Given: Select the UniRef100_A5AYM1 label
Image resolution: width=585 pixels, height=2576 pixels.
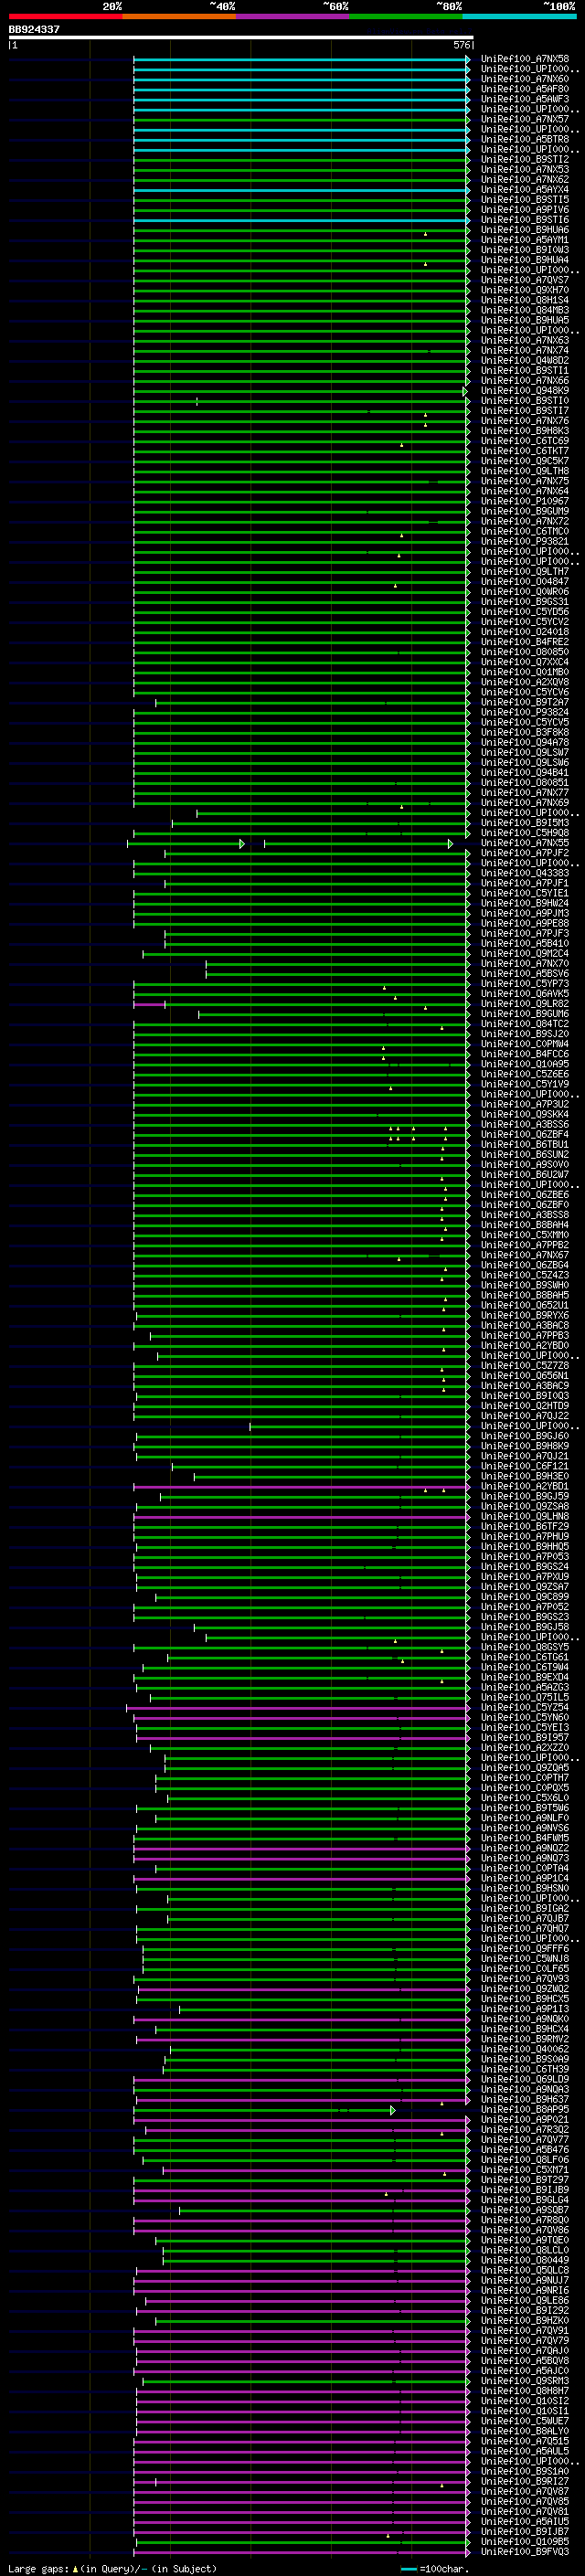Looking at the screenshot, I should [525, 239].
